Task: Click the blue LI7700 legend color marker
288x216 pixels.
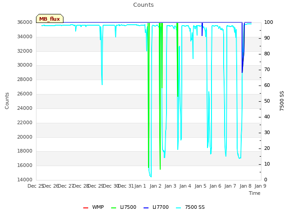Action: click(x=146, y=208)
